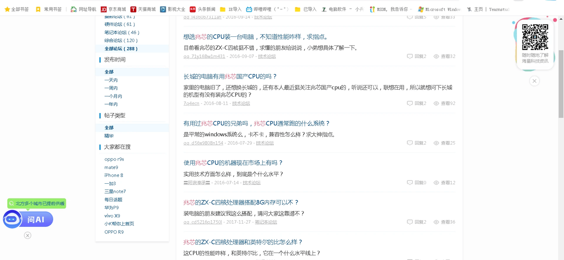Open the 影视大全 bookmark
Screen dimensions: 564x260
coord(173,9)
